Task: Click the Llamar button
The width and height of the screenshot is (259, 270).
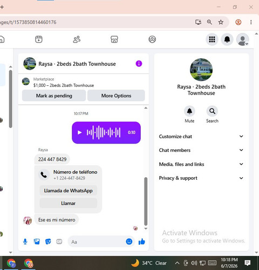Action: pos(68,203)
